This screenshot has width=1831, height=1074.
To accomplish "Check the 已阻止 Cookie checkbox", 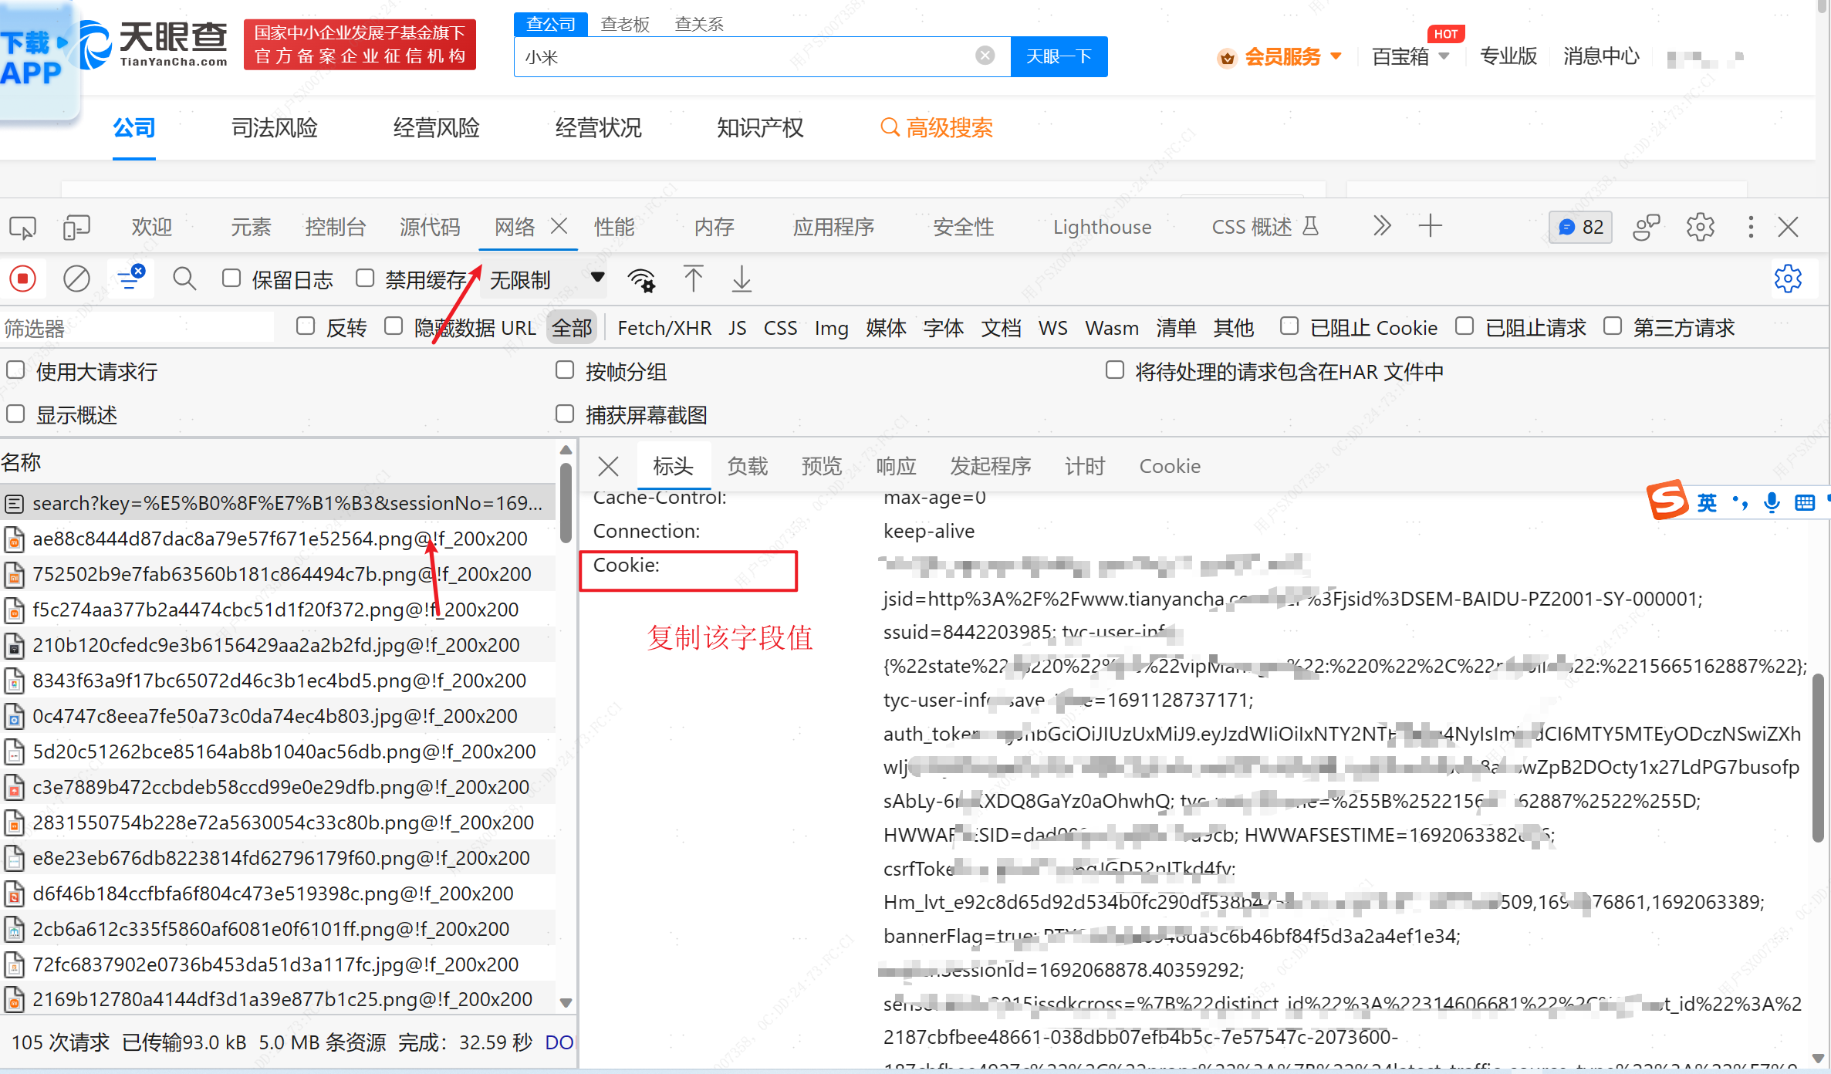I will (1289, 326).
